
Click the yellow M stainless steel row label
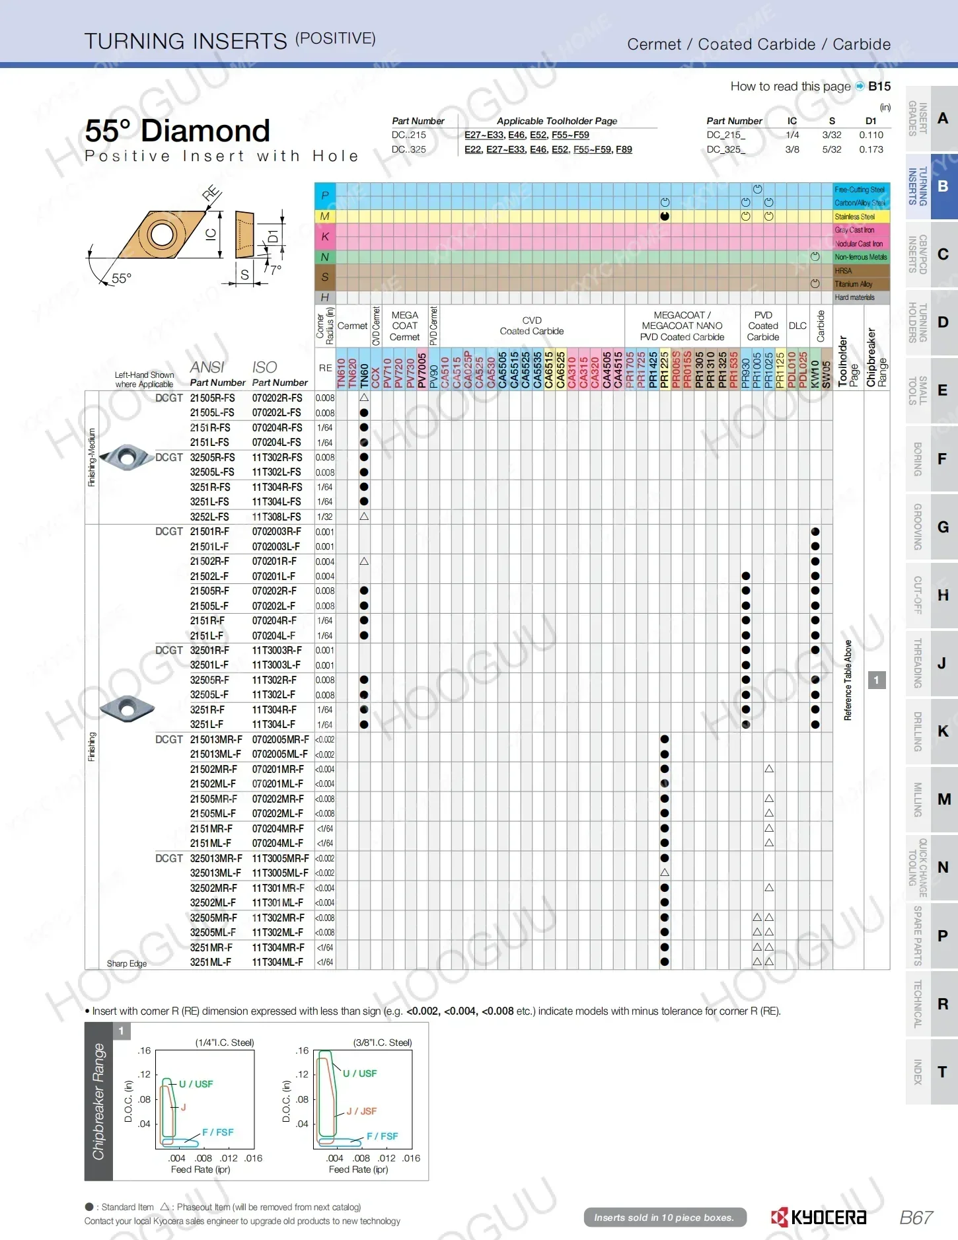[324, 216]
